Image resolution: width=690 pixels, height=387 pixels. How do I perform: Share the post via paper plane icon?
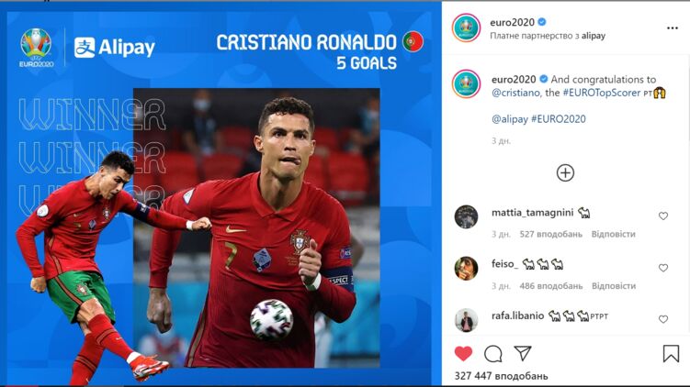tap(523, 353)
